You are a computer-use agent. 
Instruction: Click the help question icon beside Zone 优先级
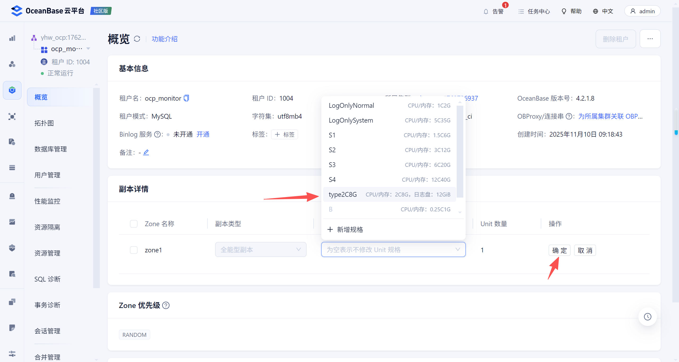pyautogui.click(x=166, y=305)
